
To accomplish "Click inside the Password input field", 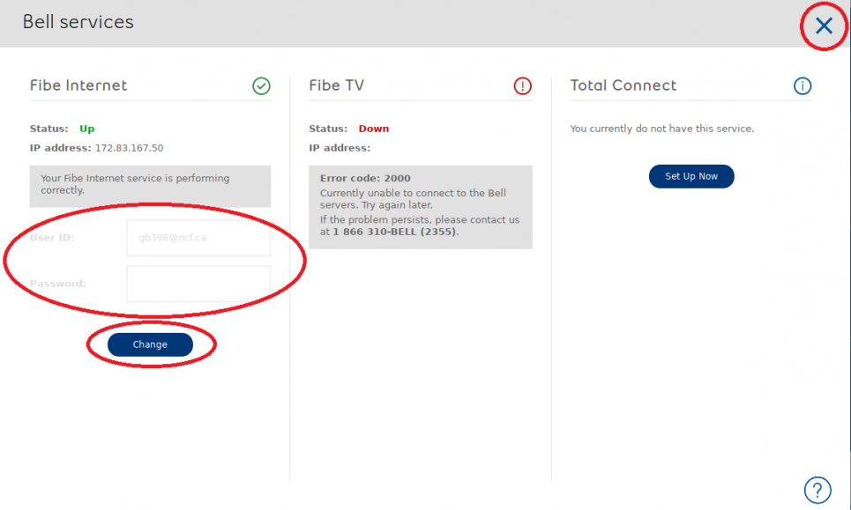I will [x=198, y=284].
